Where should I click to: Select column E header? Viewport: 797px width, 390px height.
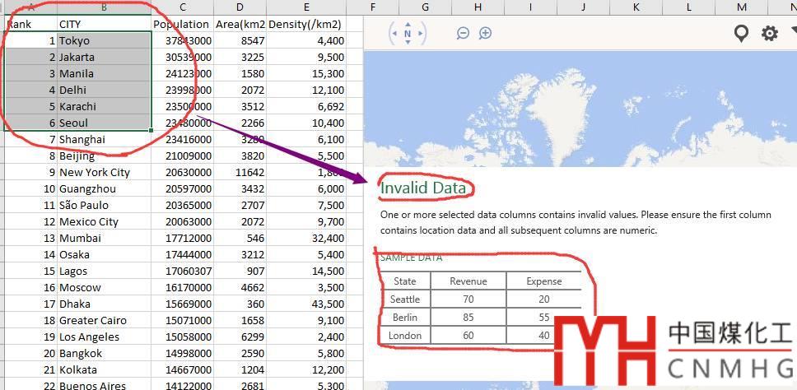306,7
